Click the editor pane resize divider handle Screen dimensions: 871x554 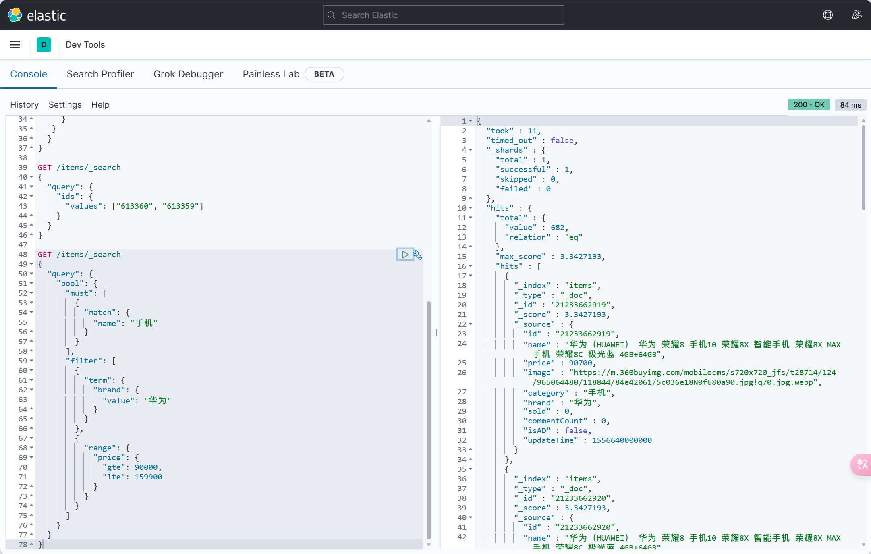coord(435,332)
